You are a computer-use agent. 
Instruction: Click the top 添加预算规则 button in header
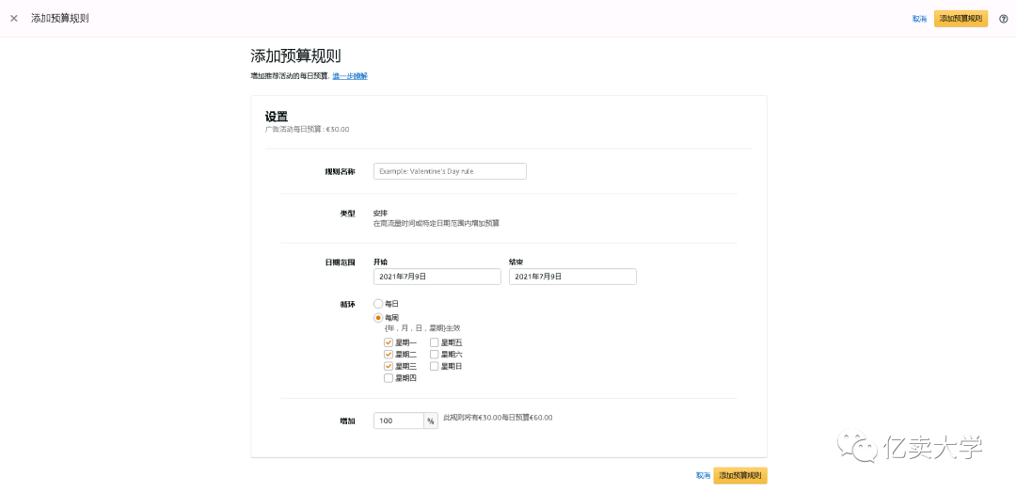(x=960, y=19)
